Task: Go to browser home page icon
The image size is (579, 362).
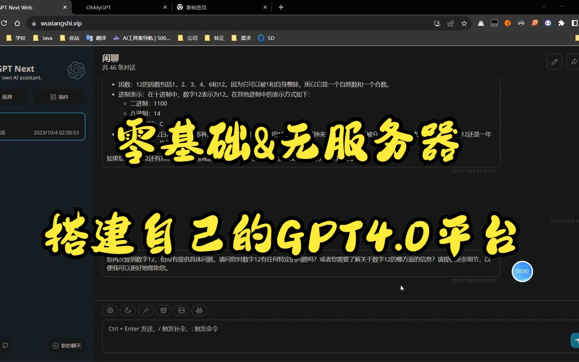Action: (x=17, y=23)
